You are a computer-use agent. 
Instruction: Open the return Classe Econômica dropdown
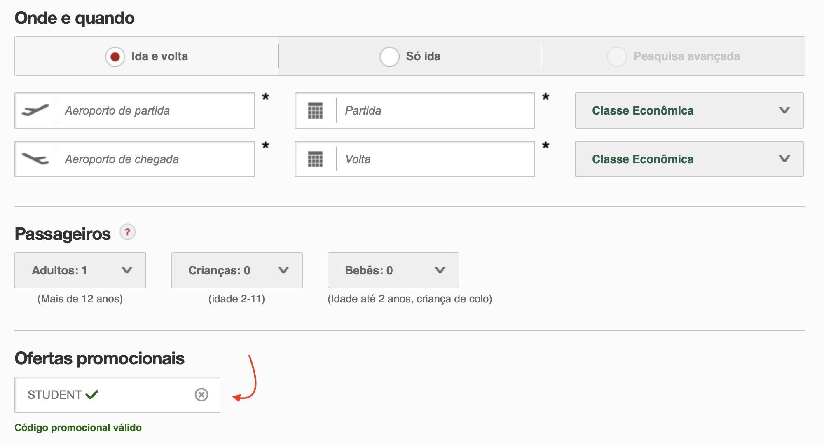pyautogui.click(x=689, y=159)
